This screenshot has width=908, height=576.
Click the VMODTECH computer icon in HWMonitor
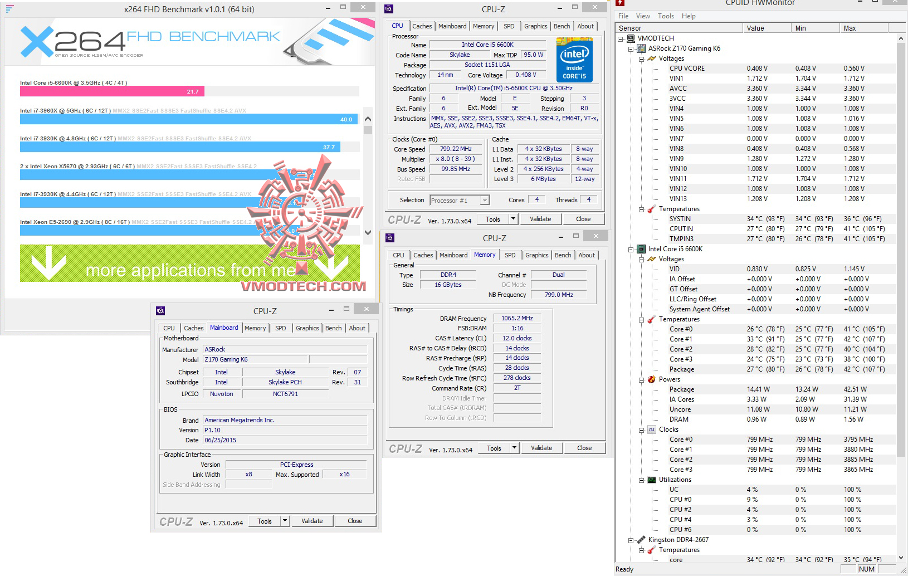631,38
